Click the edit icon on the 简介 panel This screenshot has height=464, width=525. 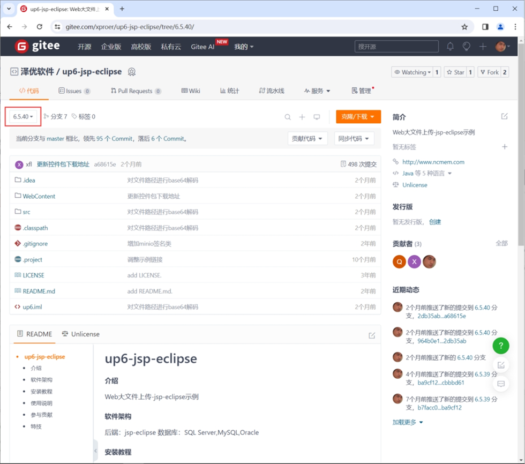(504, 116)
